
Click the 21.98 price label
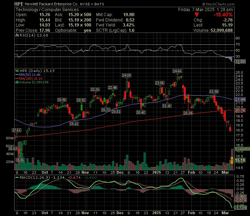[x=214, y=92]
